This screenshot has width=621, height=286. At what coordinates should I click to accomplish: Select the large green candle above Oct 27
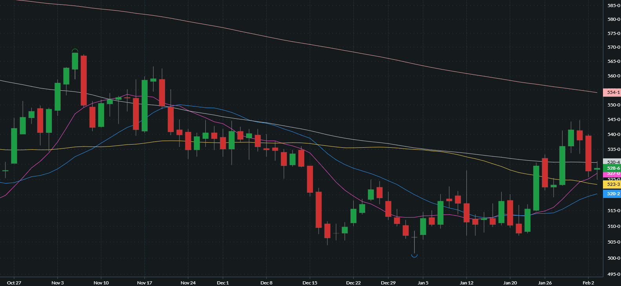click(x=14, y=146)
